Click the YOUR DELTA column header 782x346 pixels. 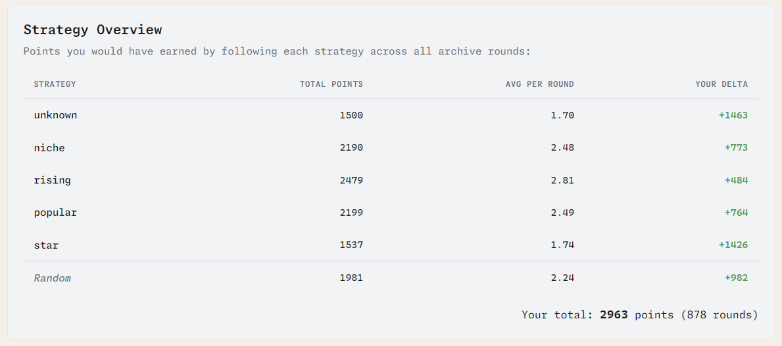pyautogui.click(x=721, y=84)
